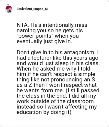Screen dimensions: 109x127
Task: Click the final line "education by doing it)"
Action: click(44, 112)
